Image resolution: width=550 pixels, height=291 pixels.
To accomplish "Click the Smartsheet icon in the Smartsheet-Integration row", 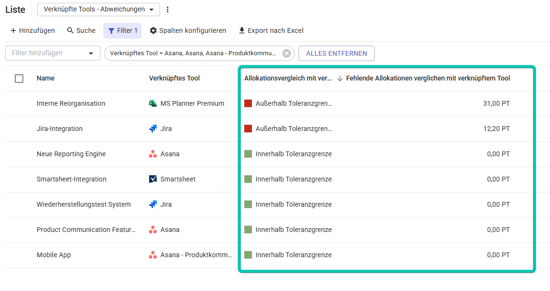I will (x=153, y=179).
